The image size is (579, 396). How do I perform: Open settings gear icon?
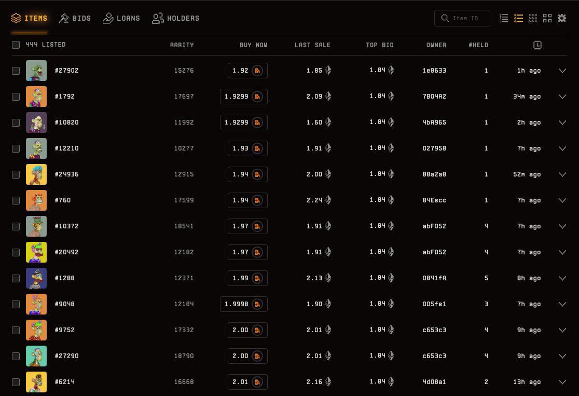pos(562,18)
